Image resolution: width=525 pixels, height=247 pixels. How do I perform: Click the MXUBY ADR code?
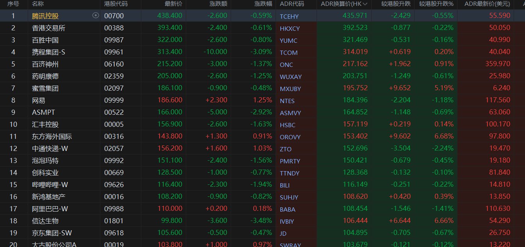pos(290,89)
